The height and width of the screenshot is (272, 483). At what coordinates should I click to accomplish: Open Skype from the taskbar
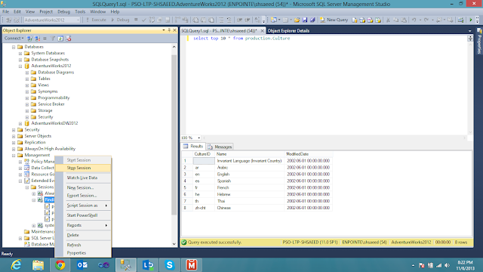pyautogui.click(x=169, y=265)
